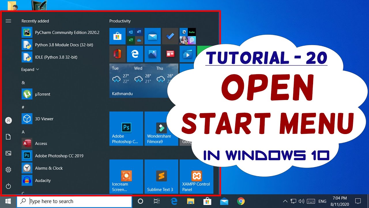
Task: Open Mail from the taskbar
Action: [x=224, y=201]
